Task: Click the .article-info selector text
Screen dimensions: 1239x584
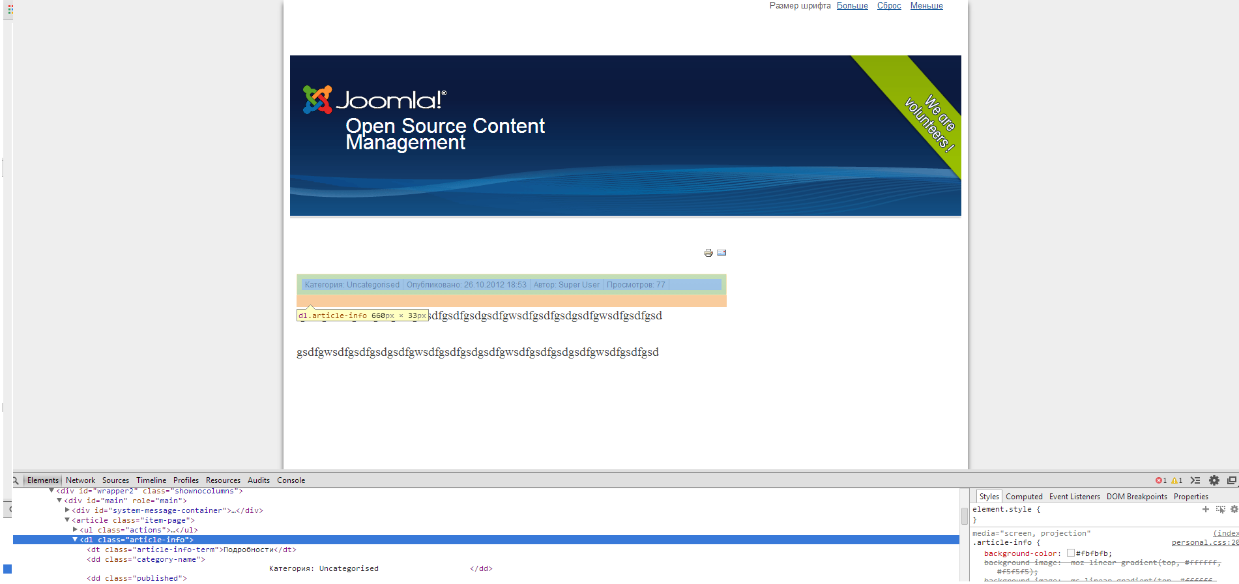Action: [x=1002, y=542]
